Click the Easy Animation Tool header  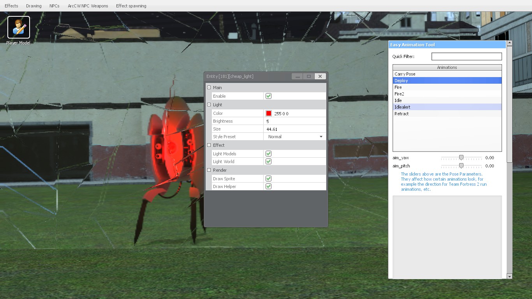447,45
